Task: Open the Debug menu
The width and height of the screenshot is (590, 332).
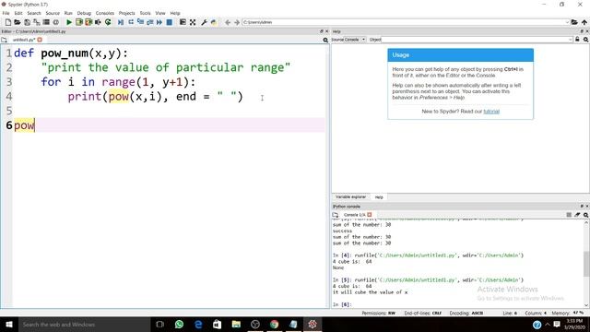Action: point(84,13)
